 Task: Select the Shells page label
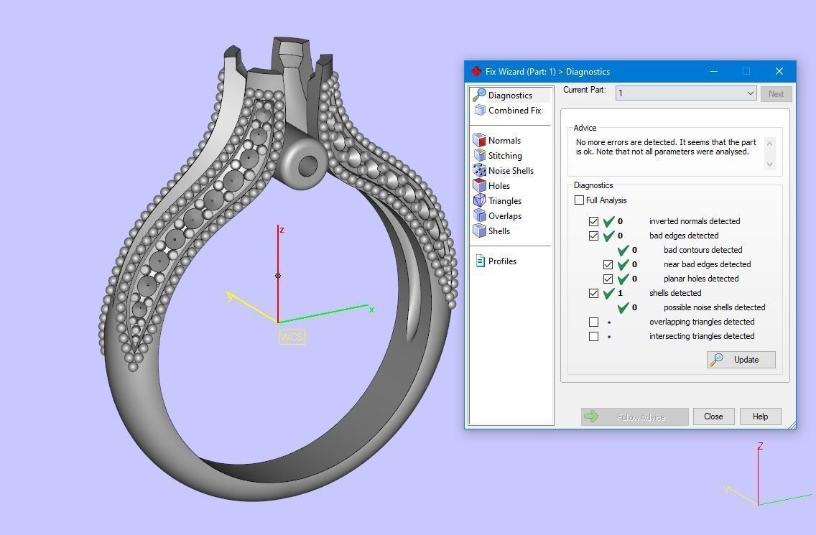(499, 231)
